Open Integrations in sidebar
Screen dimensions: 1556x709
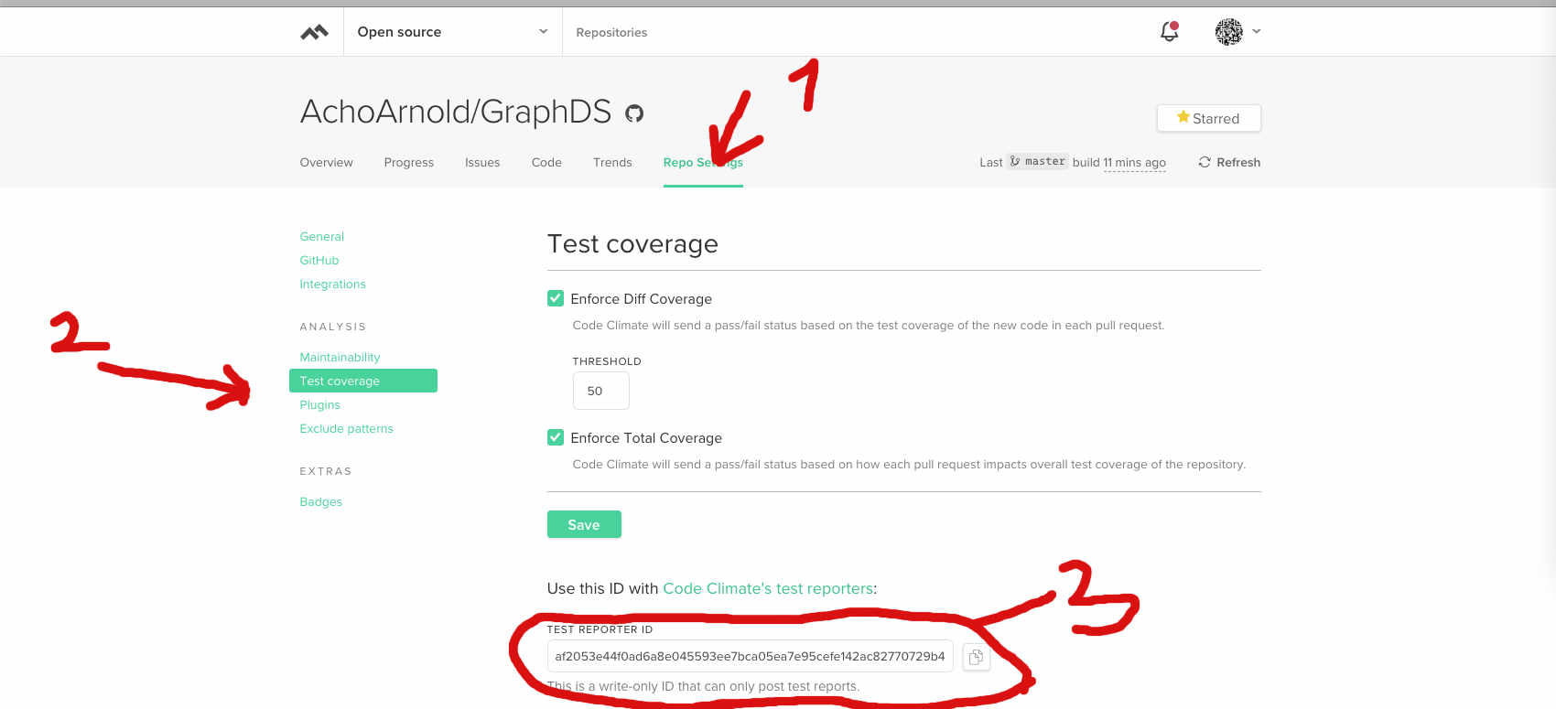pos(332,284)
